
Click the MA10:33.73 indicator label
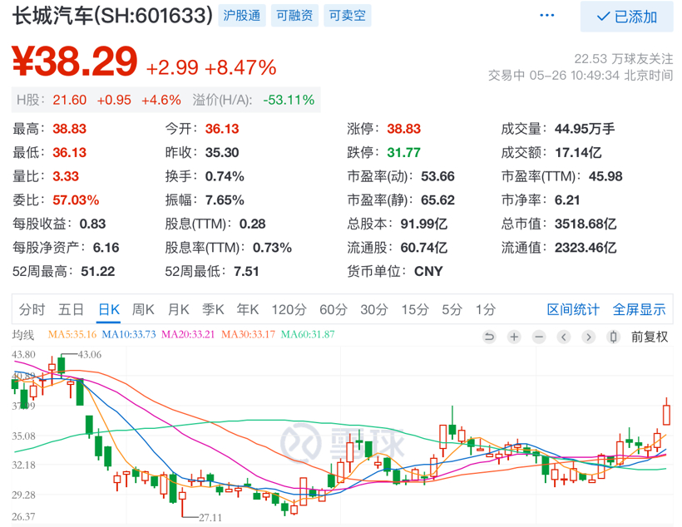129,334
